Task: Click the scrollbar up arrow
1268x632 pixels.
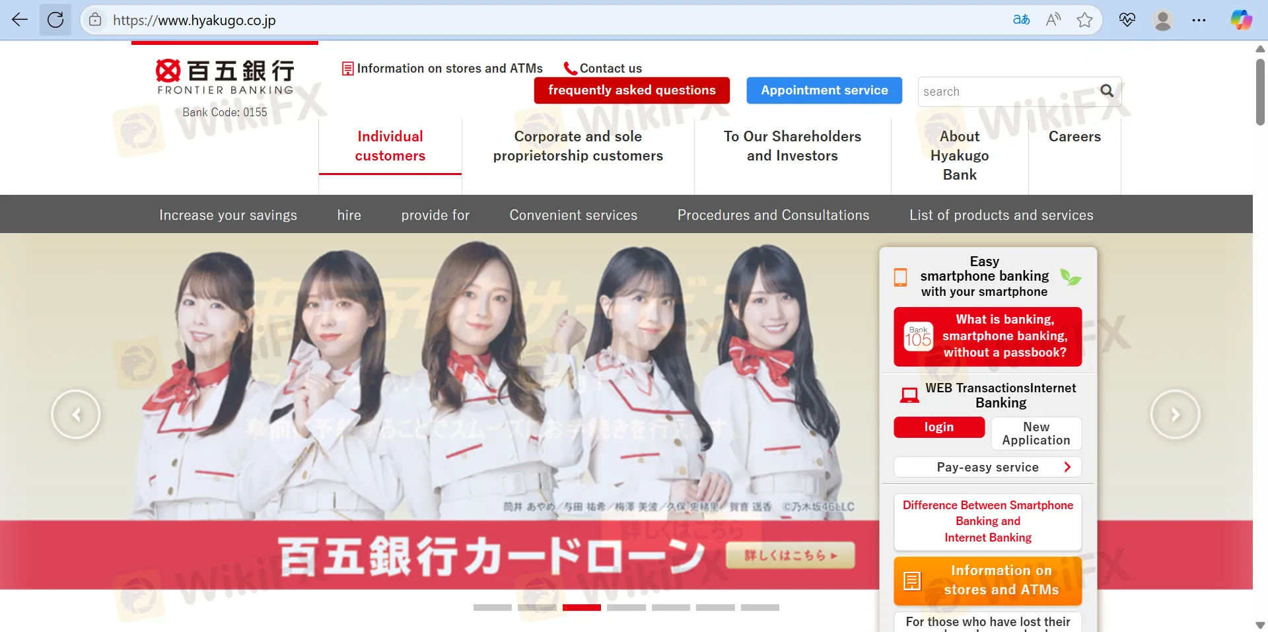Action: [1260, 49]
